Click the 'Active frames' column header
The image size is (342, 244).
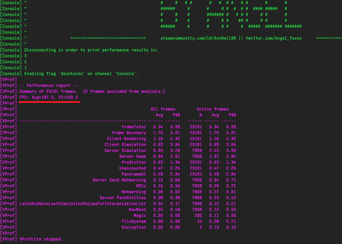tap(213, 109)
